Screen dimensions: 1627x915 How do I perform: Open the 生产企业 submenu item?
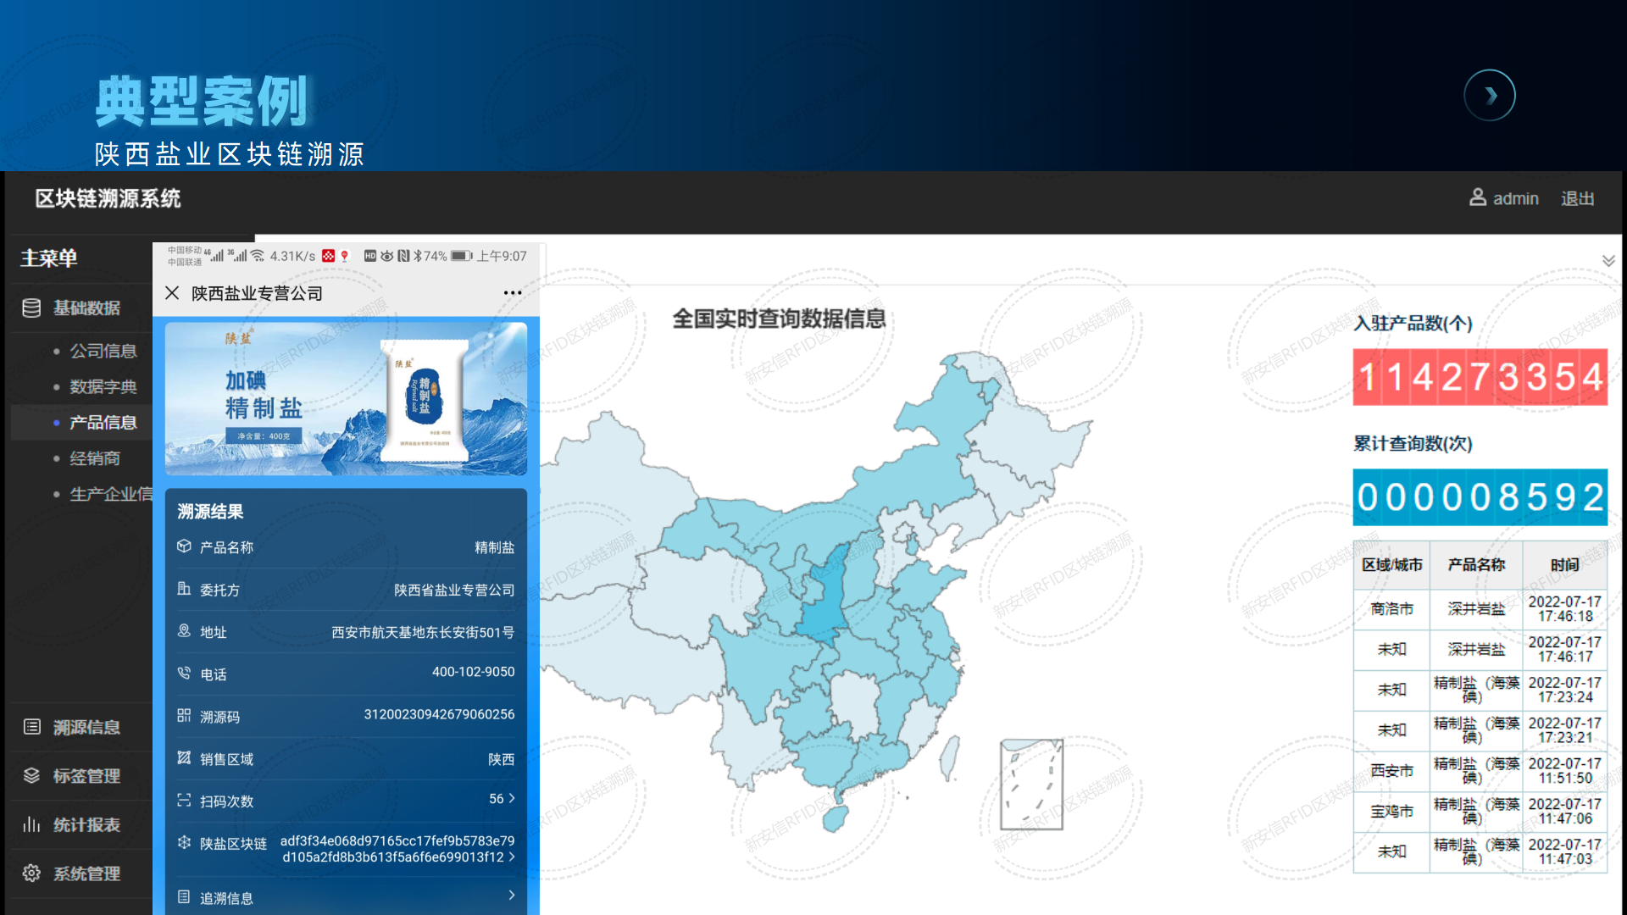pos(110,494)
